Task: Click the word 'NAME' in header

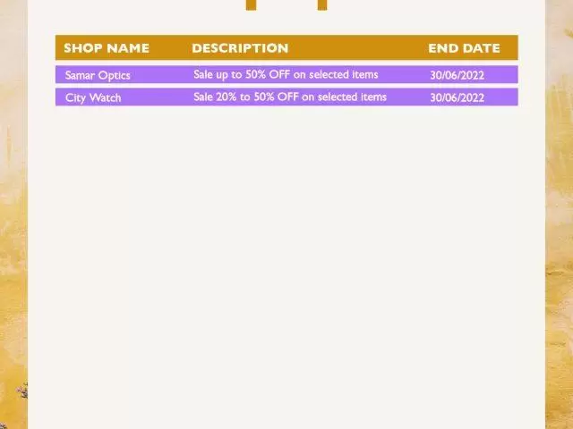Action: pos(128,48)
